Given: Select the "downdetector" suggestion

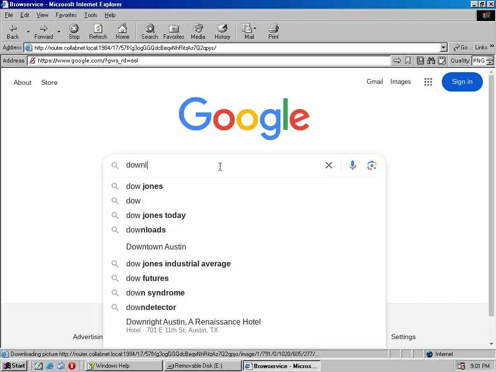Looking at the screenshot, I should 245,308.
